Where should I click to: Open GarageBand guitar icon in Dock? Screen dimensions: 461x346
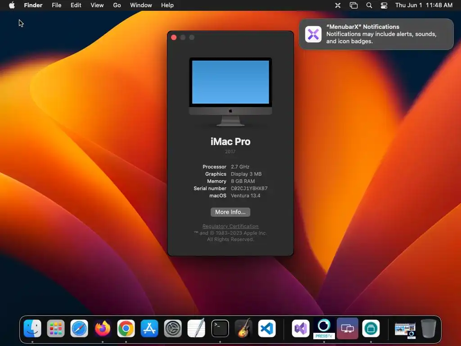click(x=244, y=328)
